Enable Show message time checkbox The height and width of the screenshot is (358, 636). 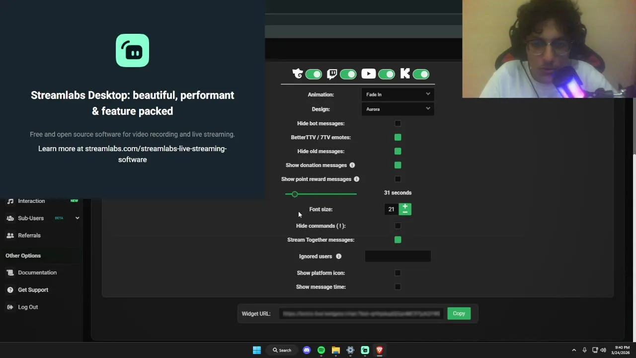(x=398, y=287)
